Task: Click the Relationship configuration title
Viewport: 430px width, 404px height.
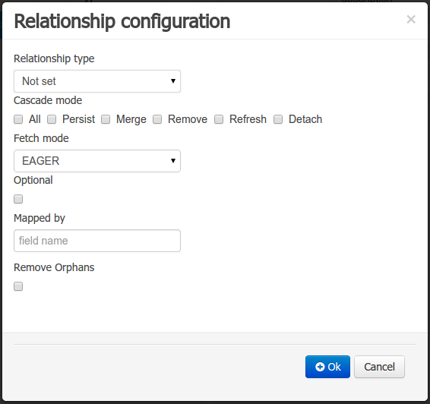Action: coord(122,21)
